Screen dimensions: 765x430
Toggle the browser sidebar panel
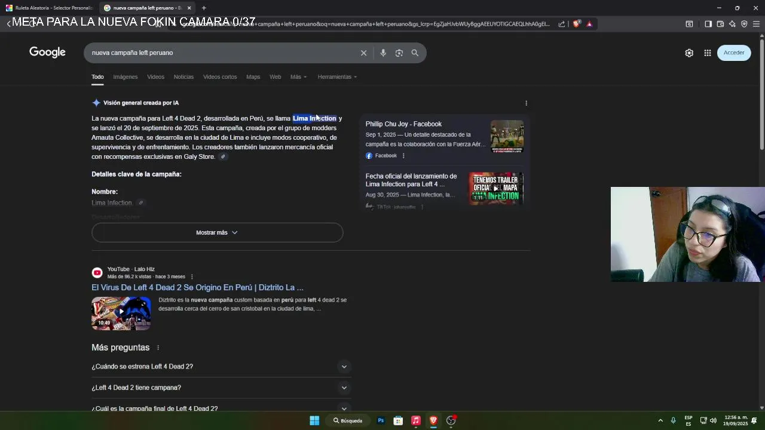[708, 24]
